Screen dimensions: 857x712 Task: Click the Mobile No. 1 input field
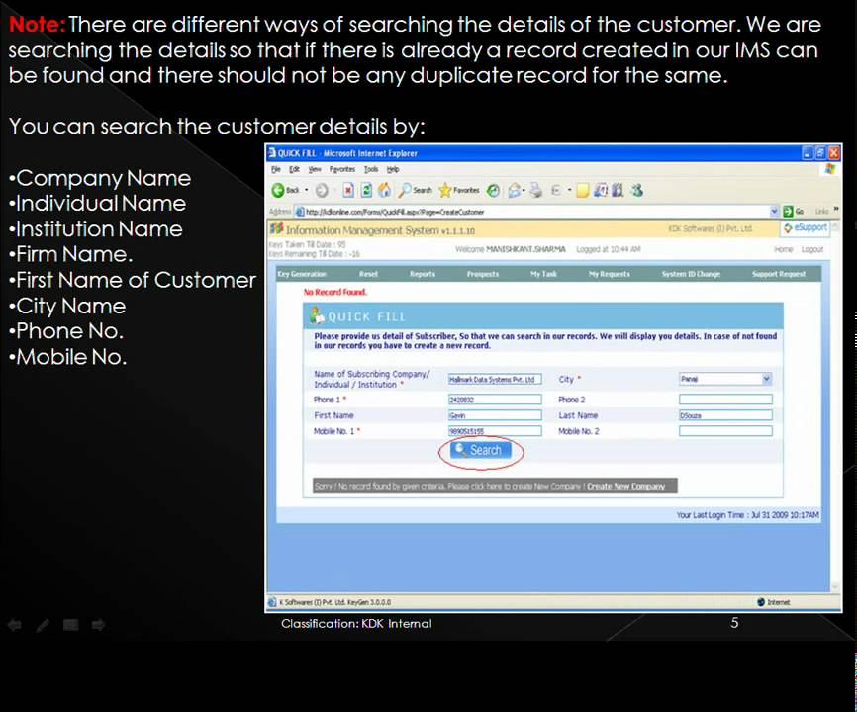(495, 431)
